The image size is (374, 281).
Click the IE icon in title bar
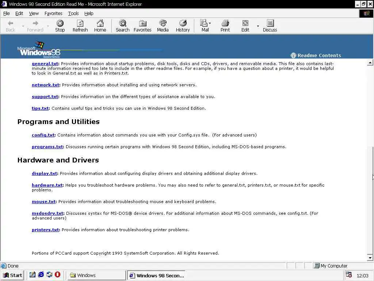(4, 4)
